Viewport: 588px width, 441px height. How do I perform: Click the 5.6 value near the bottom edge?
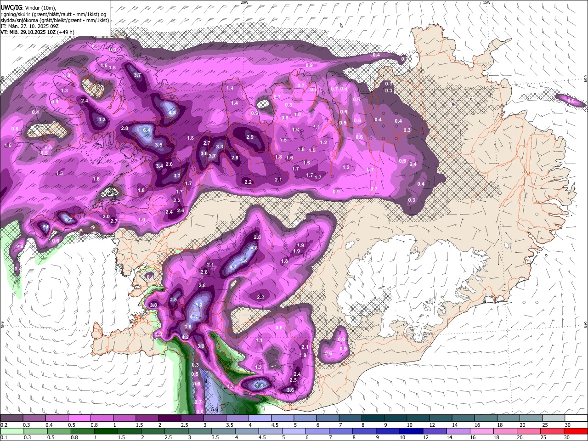coord(215,409)
